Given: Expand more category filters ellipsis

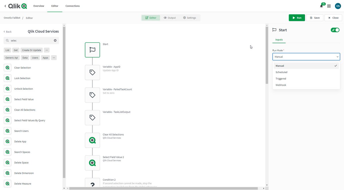Looking at the screenshot, I should click(54, 58).
